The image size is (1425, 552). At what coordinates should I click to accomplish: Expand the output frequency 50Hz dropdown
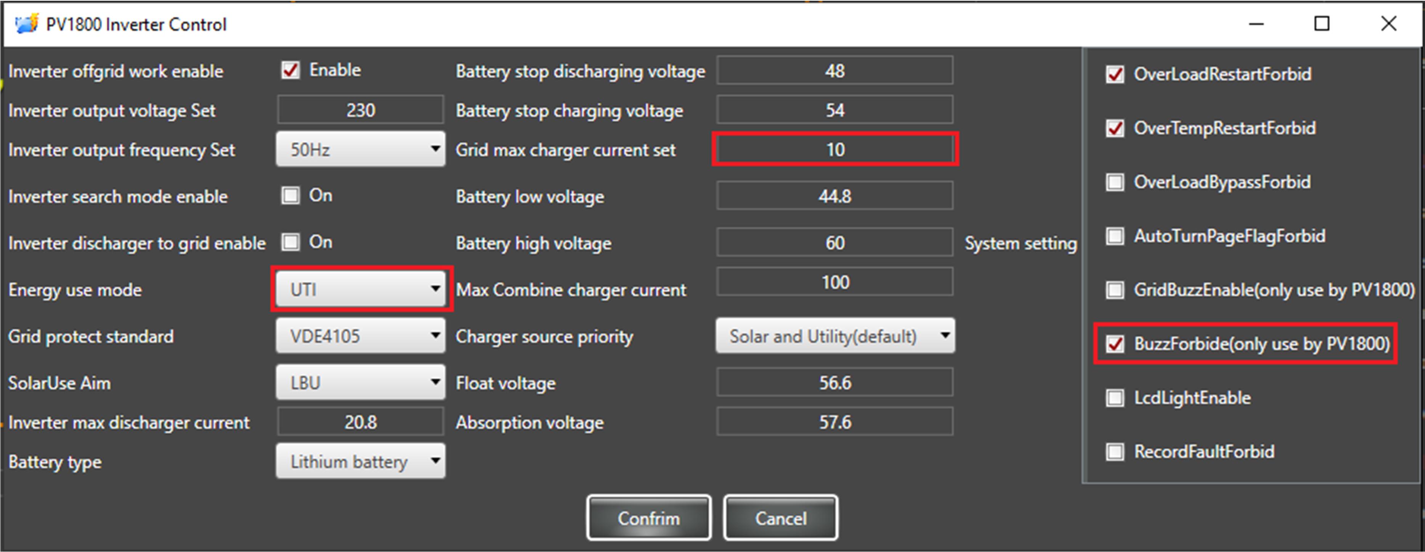point(361,149)
